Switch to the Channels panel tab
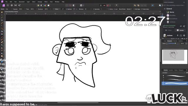The image size is (188, 106). (175, 41)
